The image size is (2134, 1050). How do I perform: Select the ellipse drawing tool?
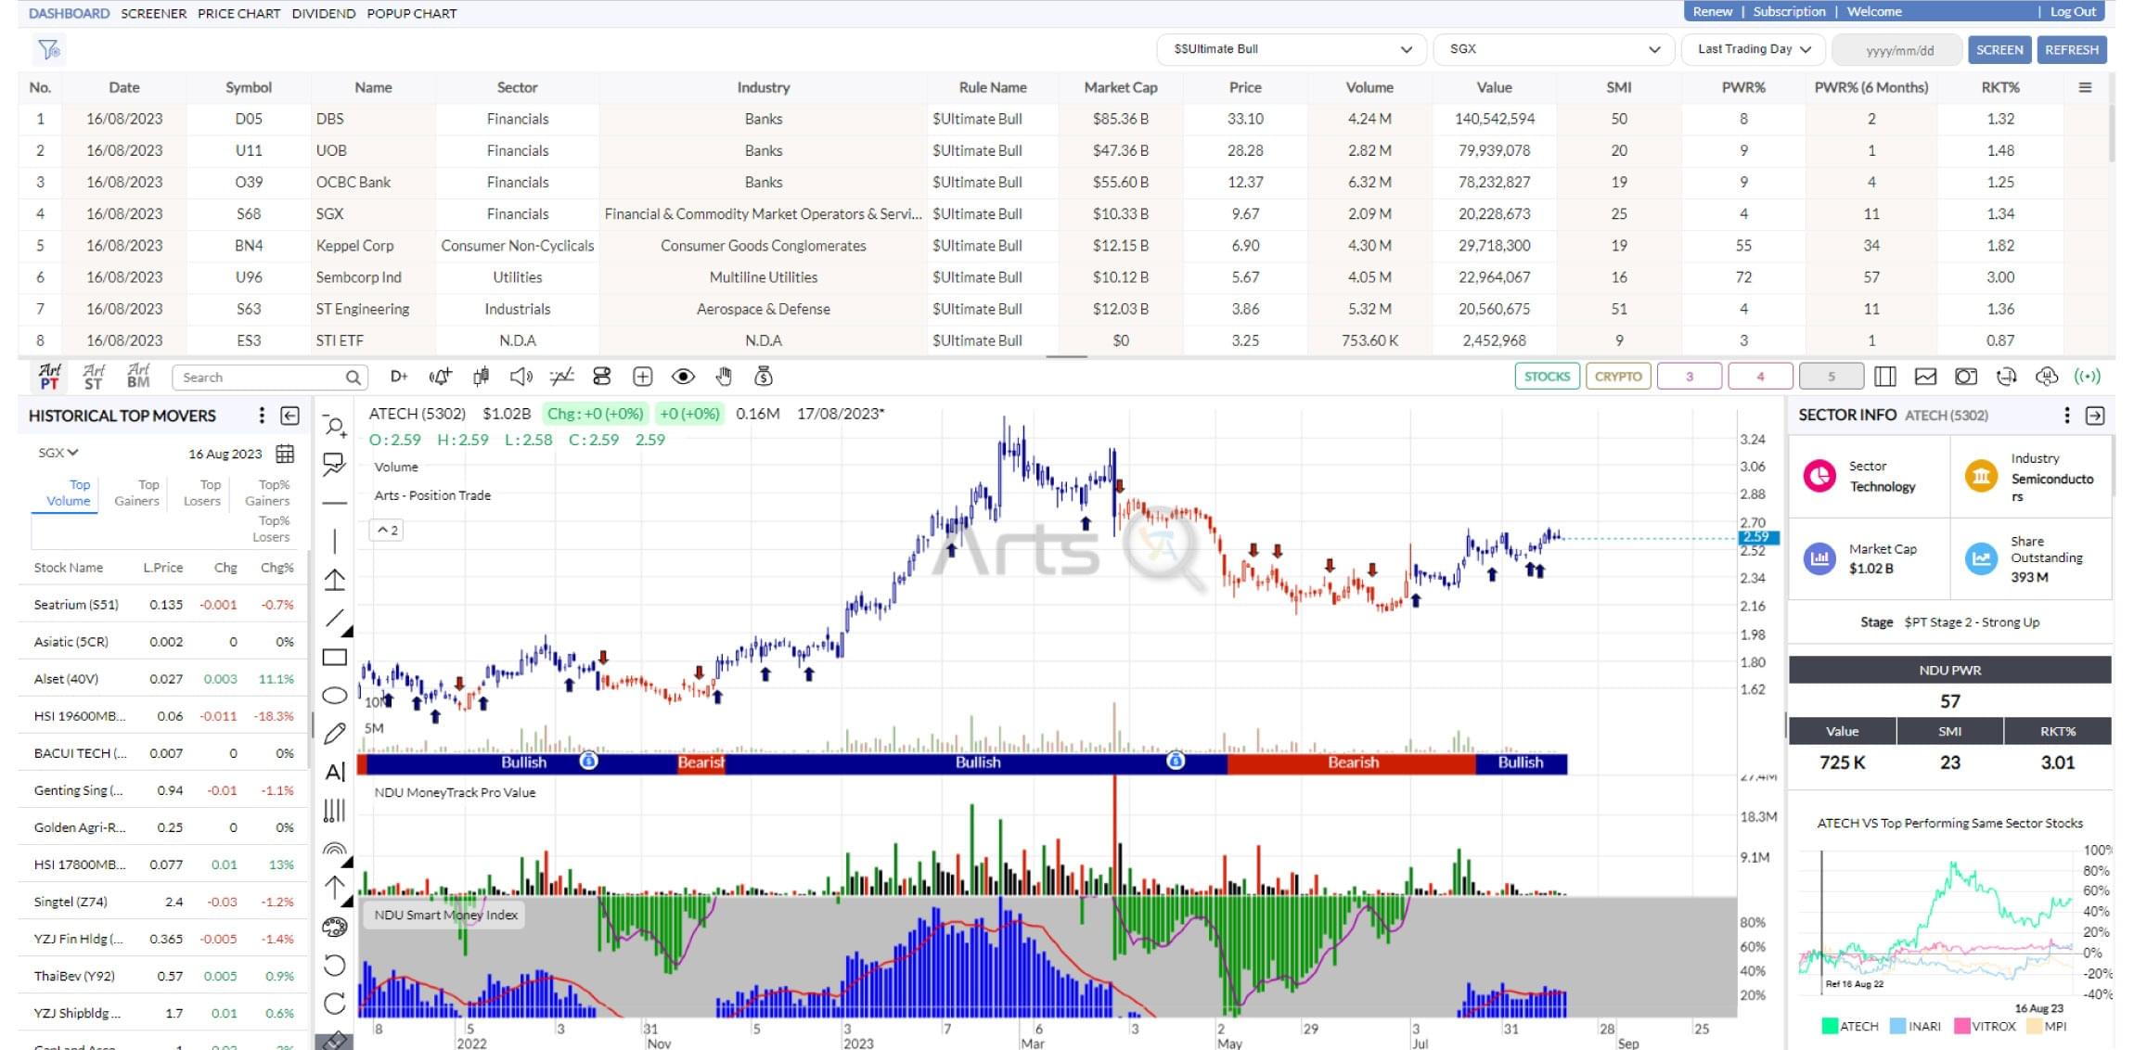pos(335,696)
